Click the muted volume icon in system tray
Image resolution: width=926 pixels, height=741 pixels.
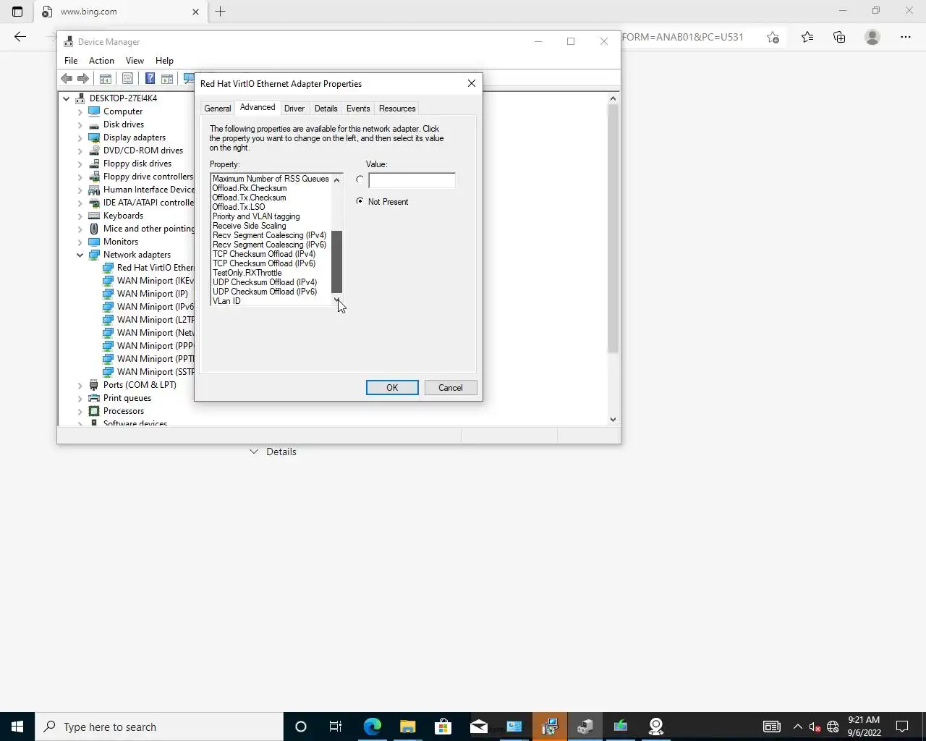coord(815,727)
